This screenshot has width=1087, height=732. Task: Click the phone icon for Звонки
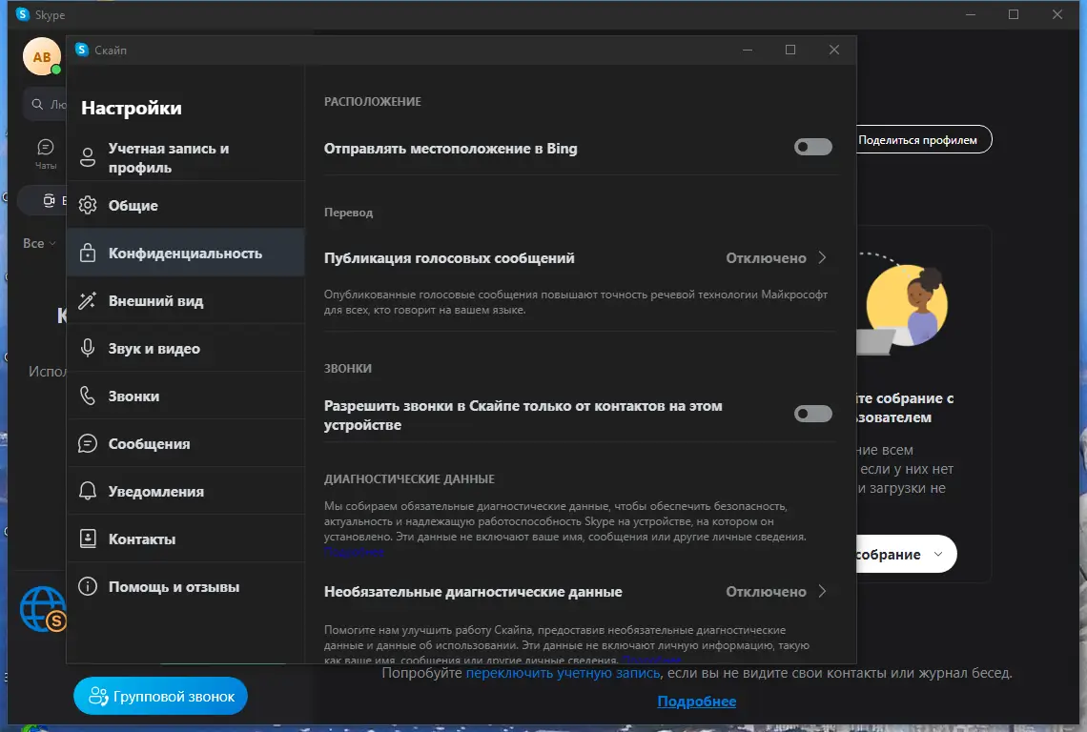(88, 396)
